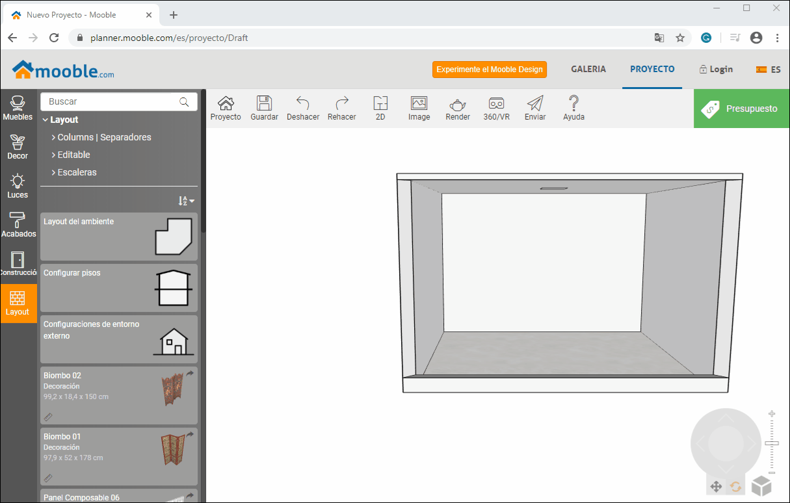Viewport: 790px width, 503px height.
Task: Click the ruler icon on Biombo 01
Action: pyautogui.click(x=48, y=478)
